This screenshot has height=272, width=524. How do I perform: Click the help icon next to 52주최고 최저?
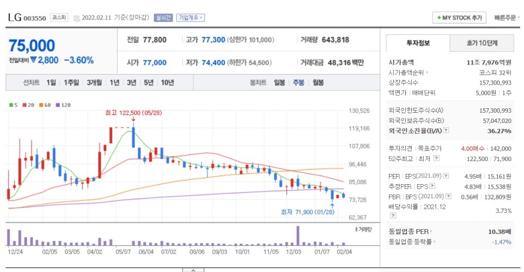click(x=437, y=158)
